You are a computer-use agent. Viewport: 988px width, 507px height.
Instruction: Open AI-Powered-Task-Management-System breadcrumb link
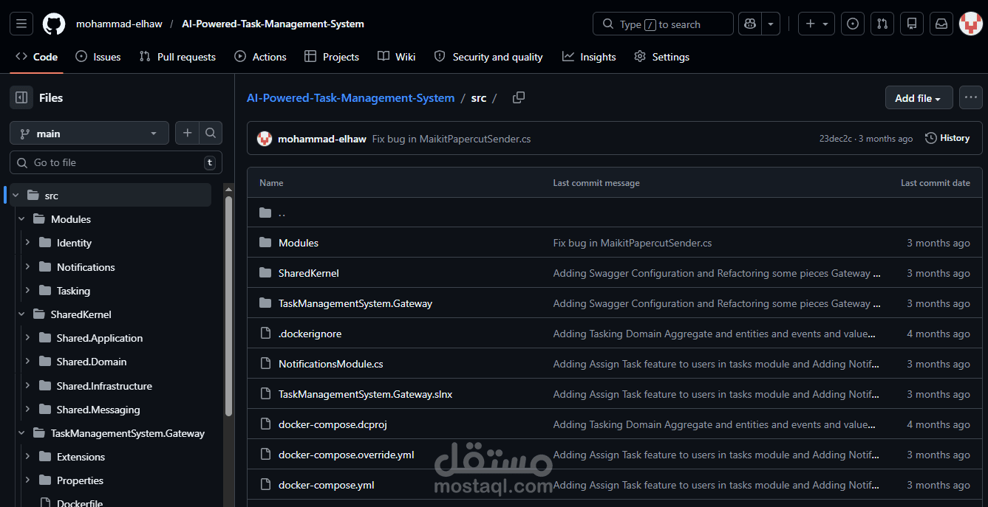pos(350,97)
